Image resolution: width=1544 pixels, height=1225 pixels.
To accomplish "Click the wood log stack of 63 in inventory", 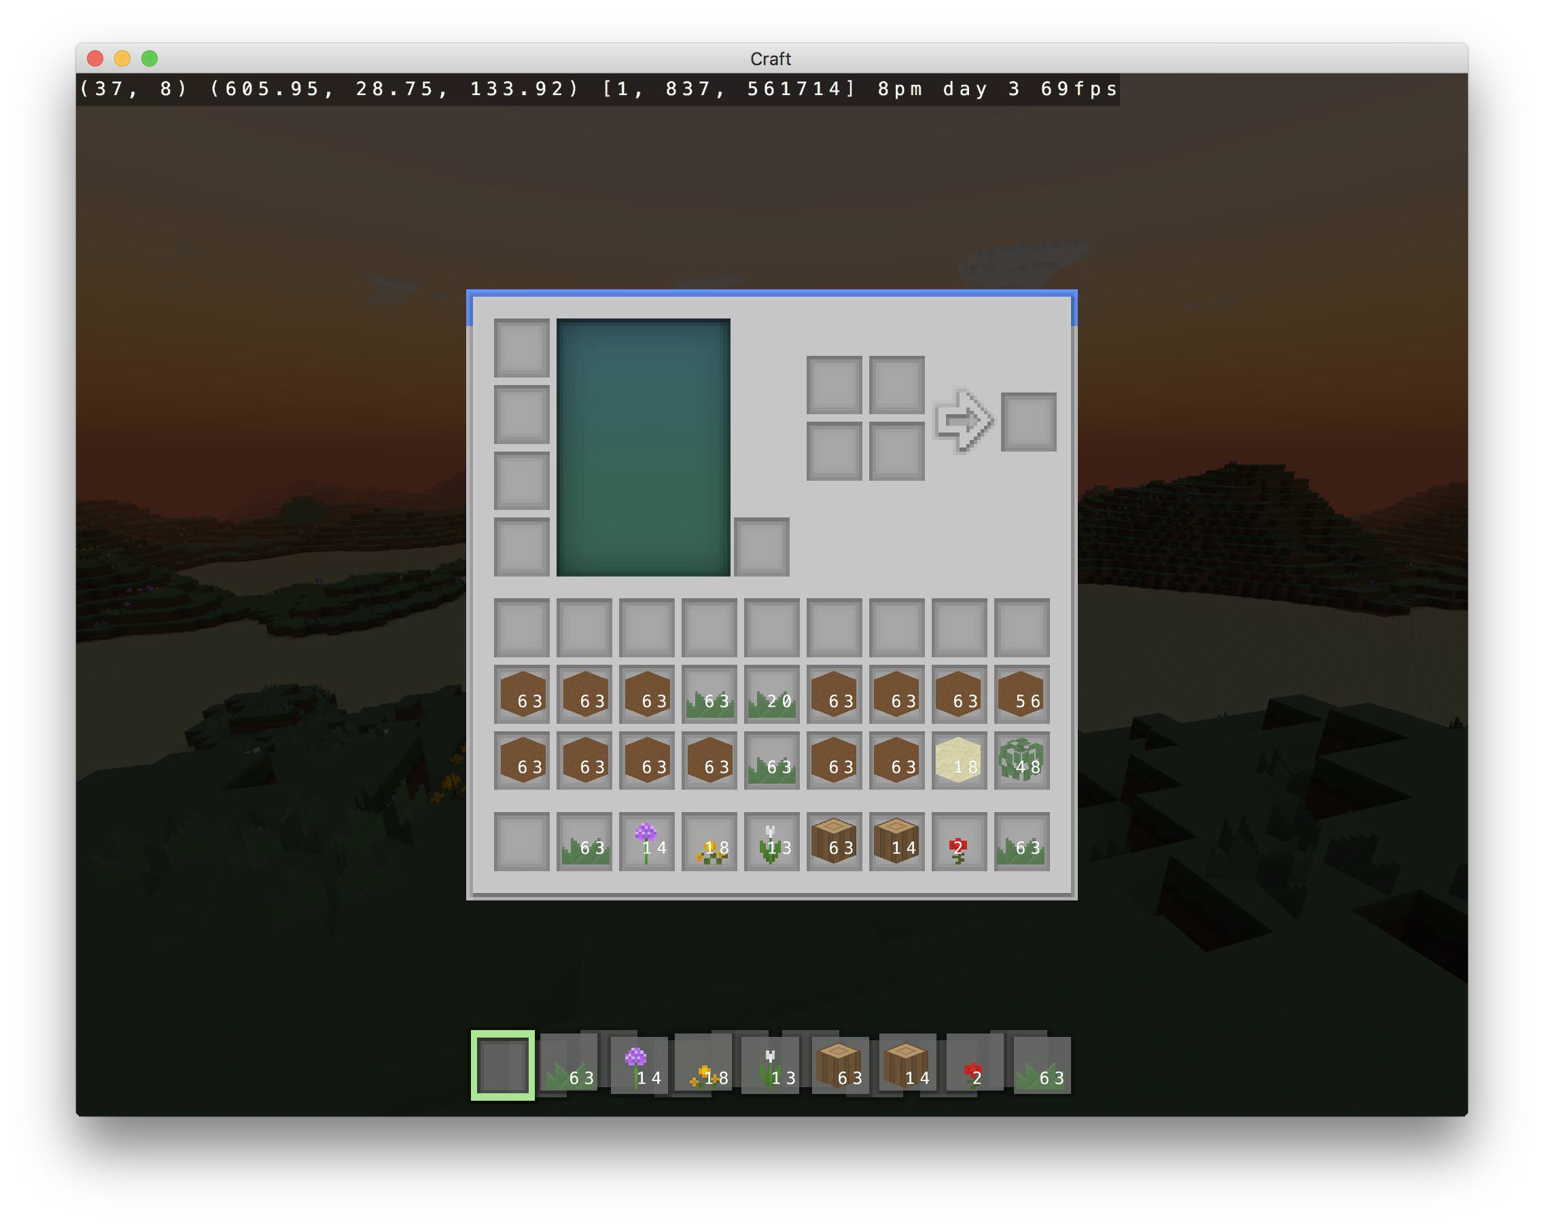I will [x=835, y=841].
